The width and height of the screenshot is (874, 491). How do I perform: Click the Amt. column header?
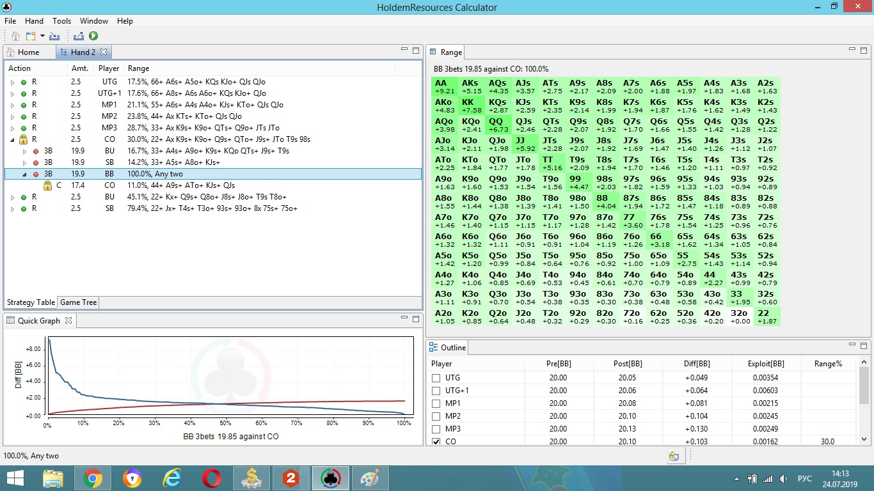(x=80, y=68)
